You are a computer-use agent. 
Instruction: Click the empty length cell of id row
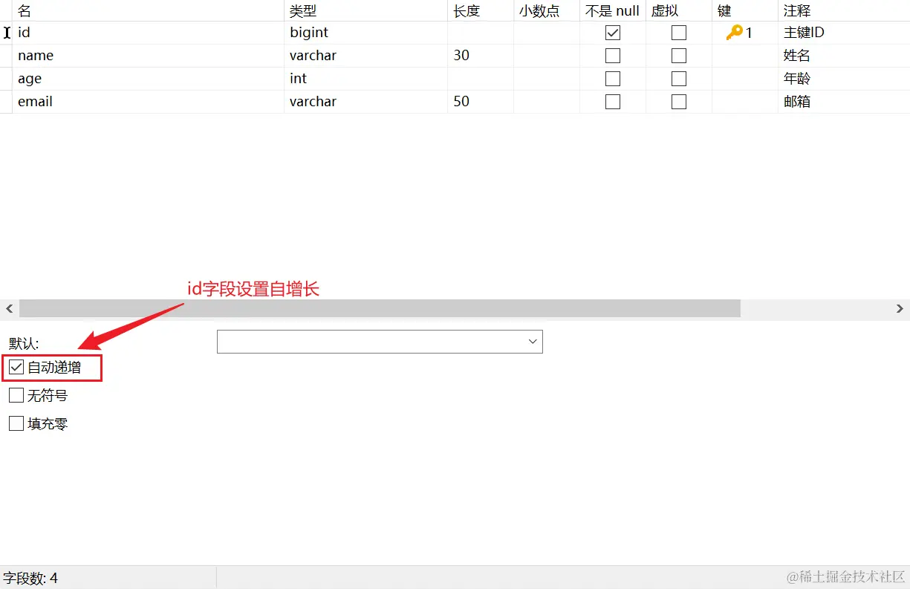(481, 33)
